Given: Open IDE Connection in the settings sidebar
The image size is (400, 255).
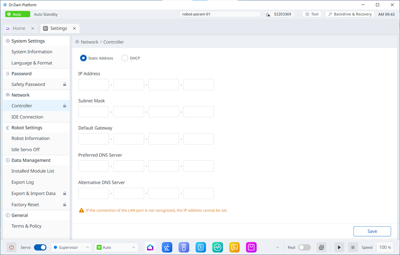Looking at the screenshot, I should pyautogui.click(x=27, y=117).
